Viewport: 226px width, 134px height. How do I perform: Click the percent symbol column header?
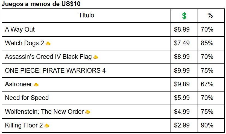point(210,15)
